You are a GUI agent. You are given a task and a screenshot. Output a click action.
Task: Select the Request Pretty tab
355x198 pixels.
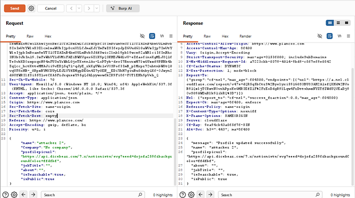point(11,36)
